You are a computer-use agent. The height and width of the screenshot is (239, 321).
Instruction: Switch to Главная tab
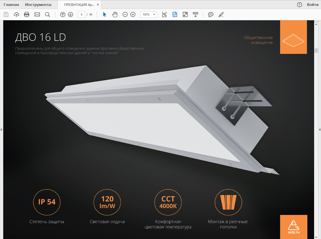click(11, 5)
